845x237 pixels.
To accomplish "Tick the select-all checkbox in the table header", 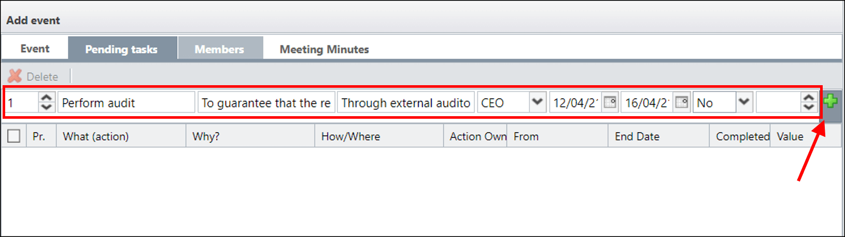I will tap(14, 136).
